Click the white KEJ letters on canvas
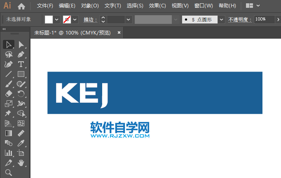This screenshot has width=281, height=178. coord(82,95)
